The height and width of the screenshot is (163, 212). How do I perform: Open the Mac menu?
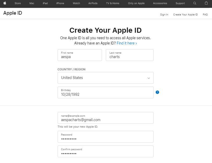[x=32, y=3]
